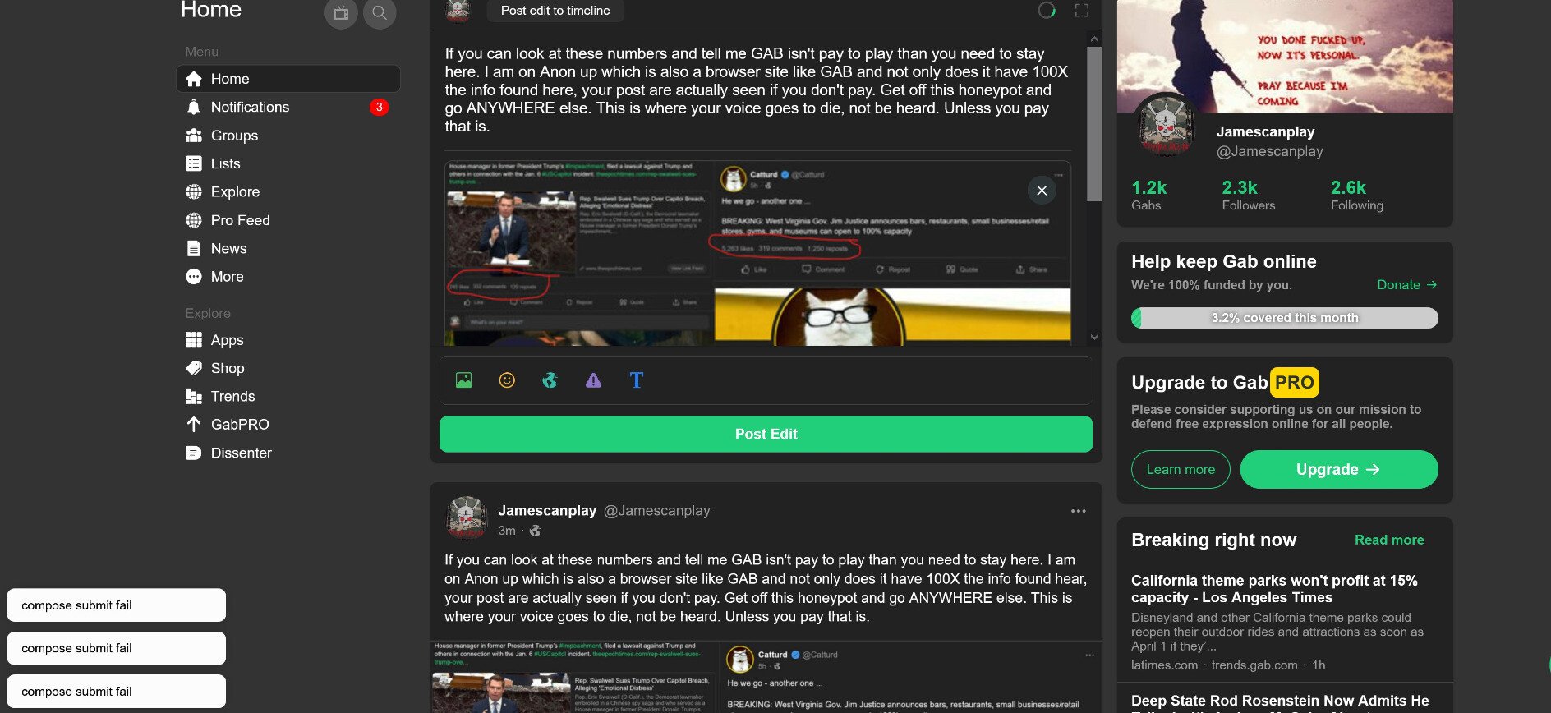Click the monthly funding progress bar
Image resolution: width=1551 pixels, height=713 pixels.
click(x=1285, y=318)
